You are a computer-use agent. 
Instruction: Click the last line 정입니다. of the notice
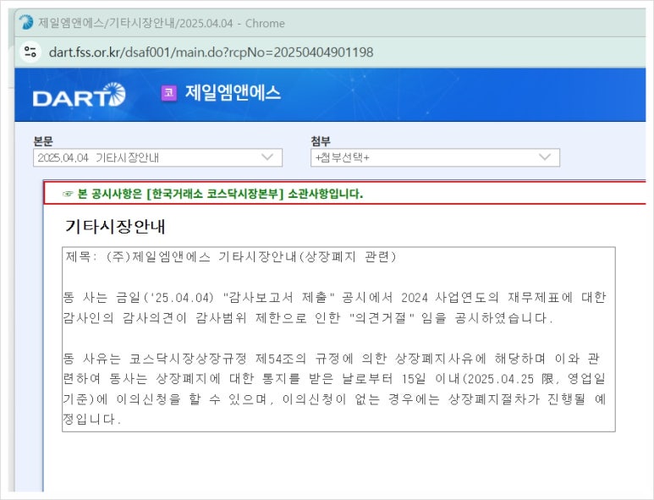(92, 419)
